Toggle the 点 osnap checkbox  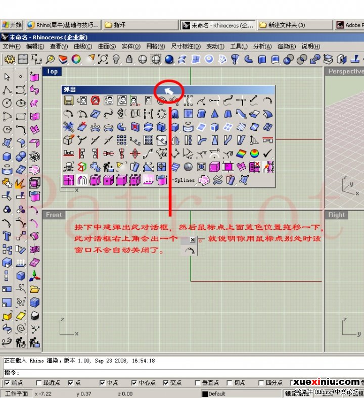(x=71, y=383)
